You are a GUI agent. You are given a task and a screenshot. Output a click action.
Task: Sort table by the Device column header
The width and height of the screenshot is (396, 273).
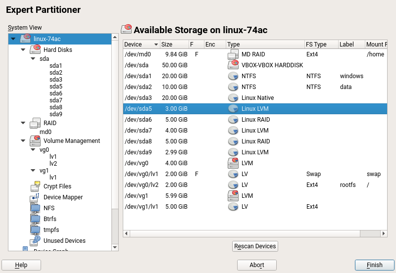[x=141, y=45]
